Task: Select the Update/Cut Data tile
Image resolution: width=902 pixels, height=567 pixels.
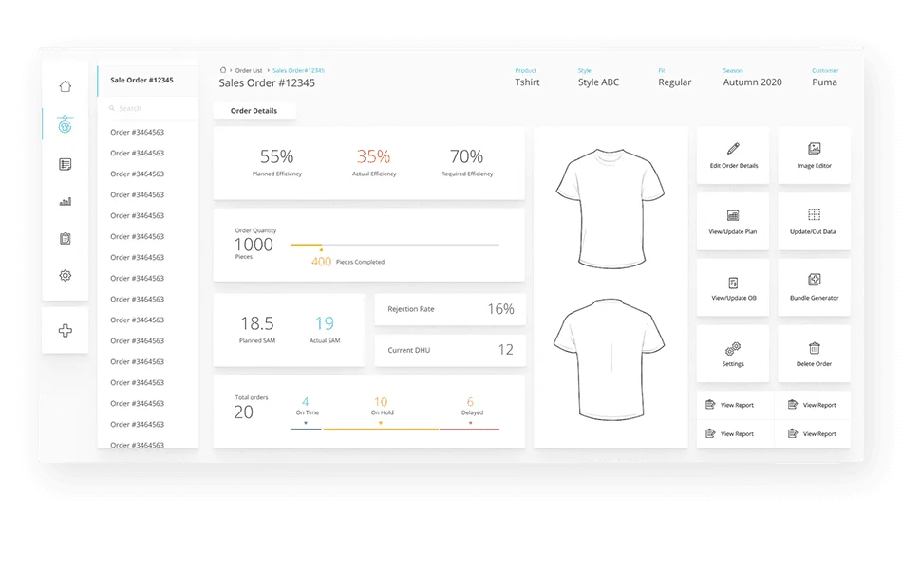Action: coord(814,222)
